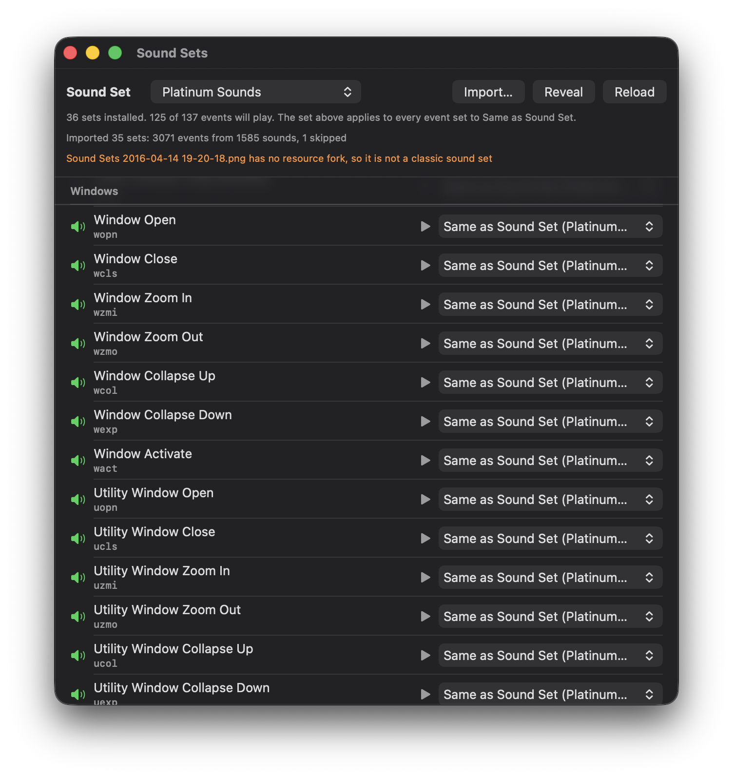Screen dimensions: 733x777
Task: Play the Utility Window Collapse Up sound
Action: (425, 656)
